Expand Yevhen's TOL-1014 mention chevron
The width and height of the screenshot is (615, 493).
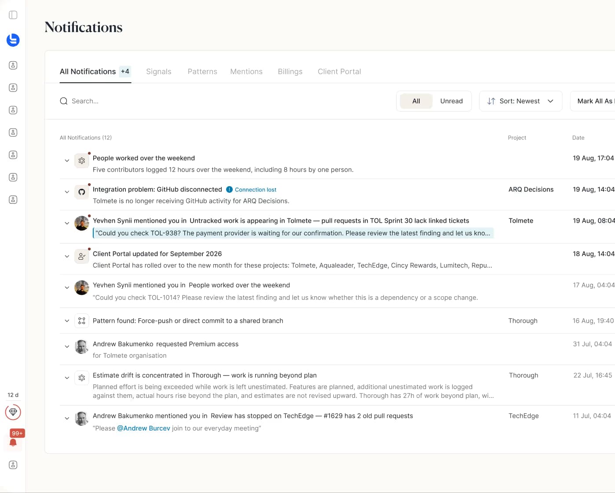click(67, 287)
